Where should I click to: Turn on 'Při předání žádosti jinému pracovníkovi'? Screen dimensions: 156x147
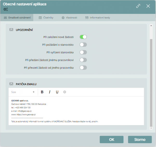[x=83, y=60]
